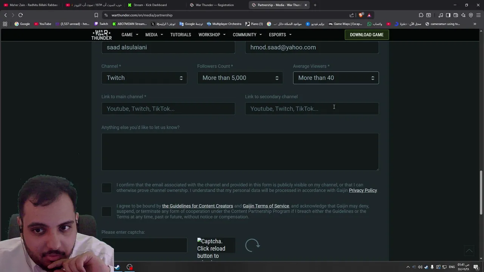Show more bookmarks with the double chevron
484x272 pixels.
coord(475,24)
